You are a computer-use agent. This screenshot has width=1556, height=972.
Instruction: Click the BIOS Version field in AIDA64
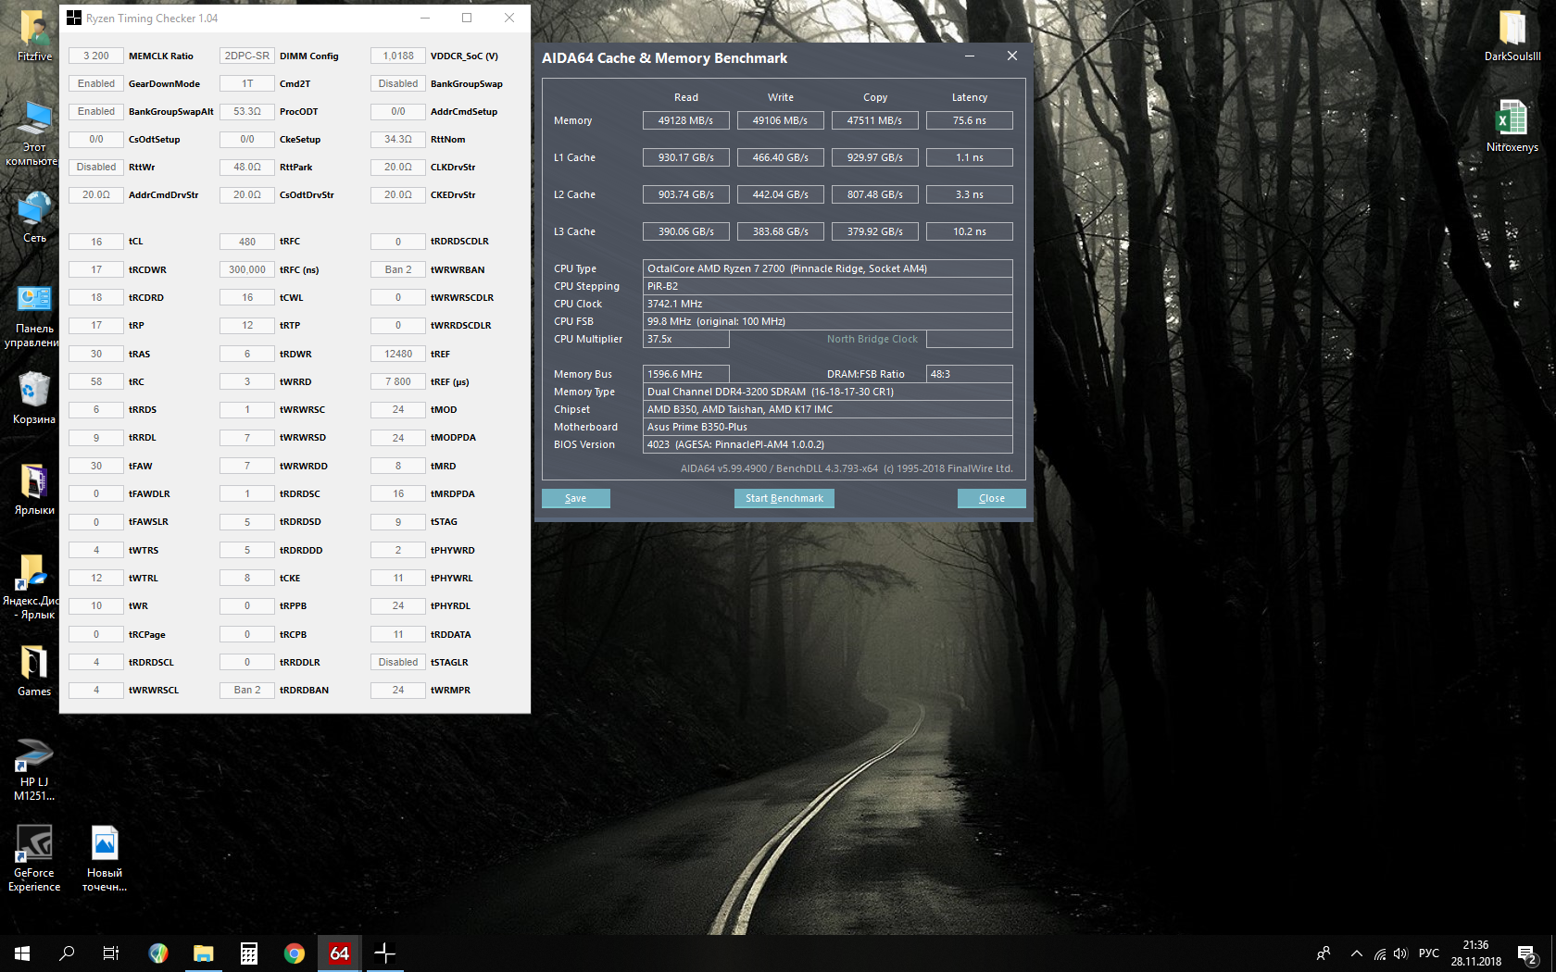click(828, 444)
